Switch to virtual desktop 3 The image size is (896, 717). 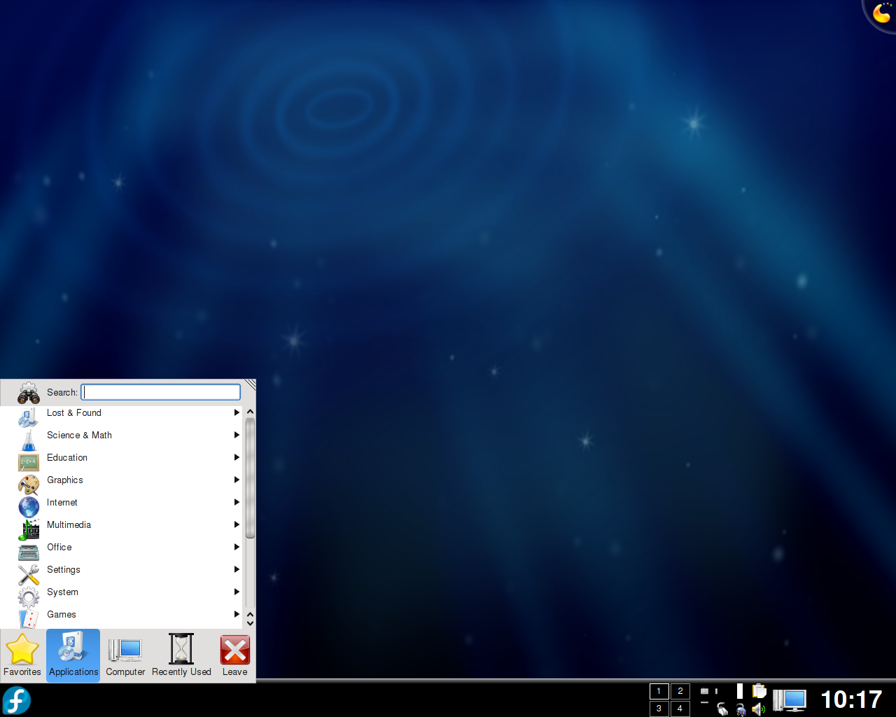tap(659, 709)
